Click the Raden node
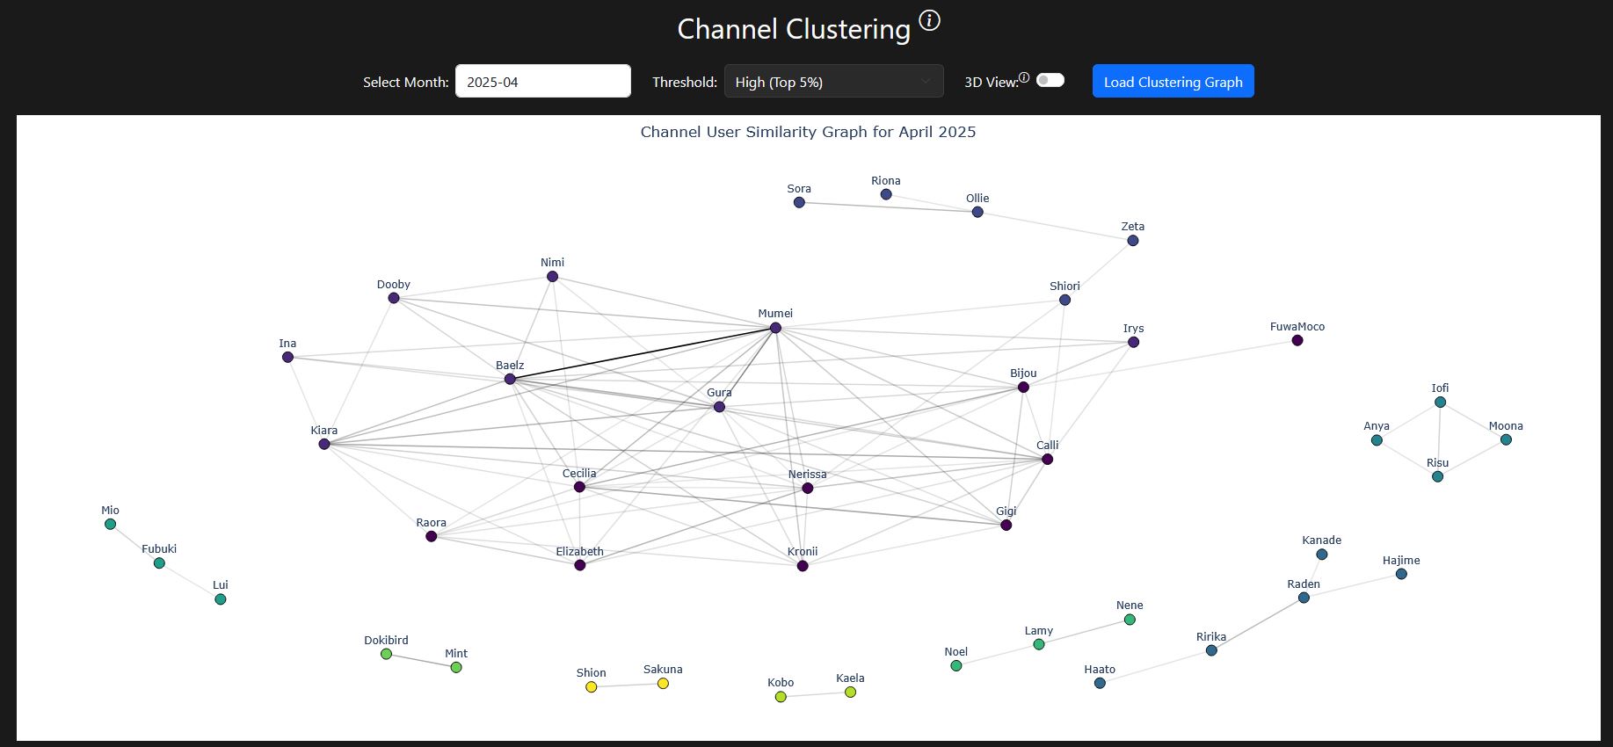 click(1304, 598)
